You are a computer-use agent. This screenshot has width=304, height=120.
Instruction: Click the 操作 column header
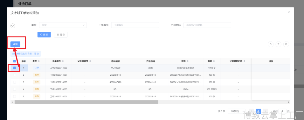(271, 61)
